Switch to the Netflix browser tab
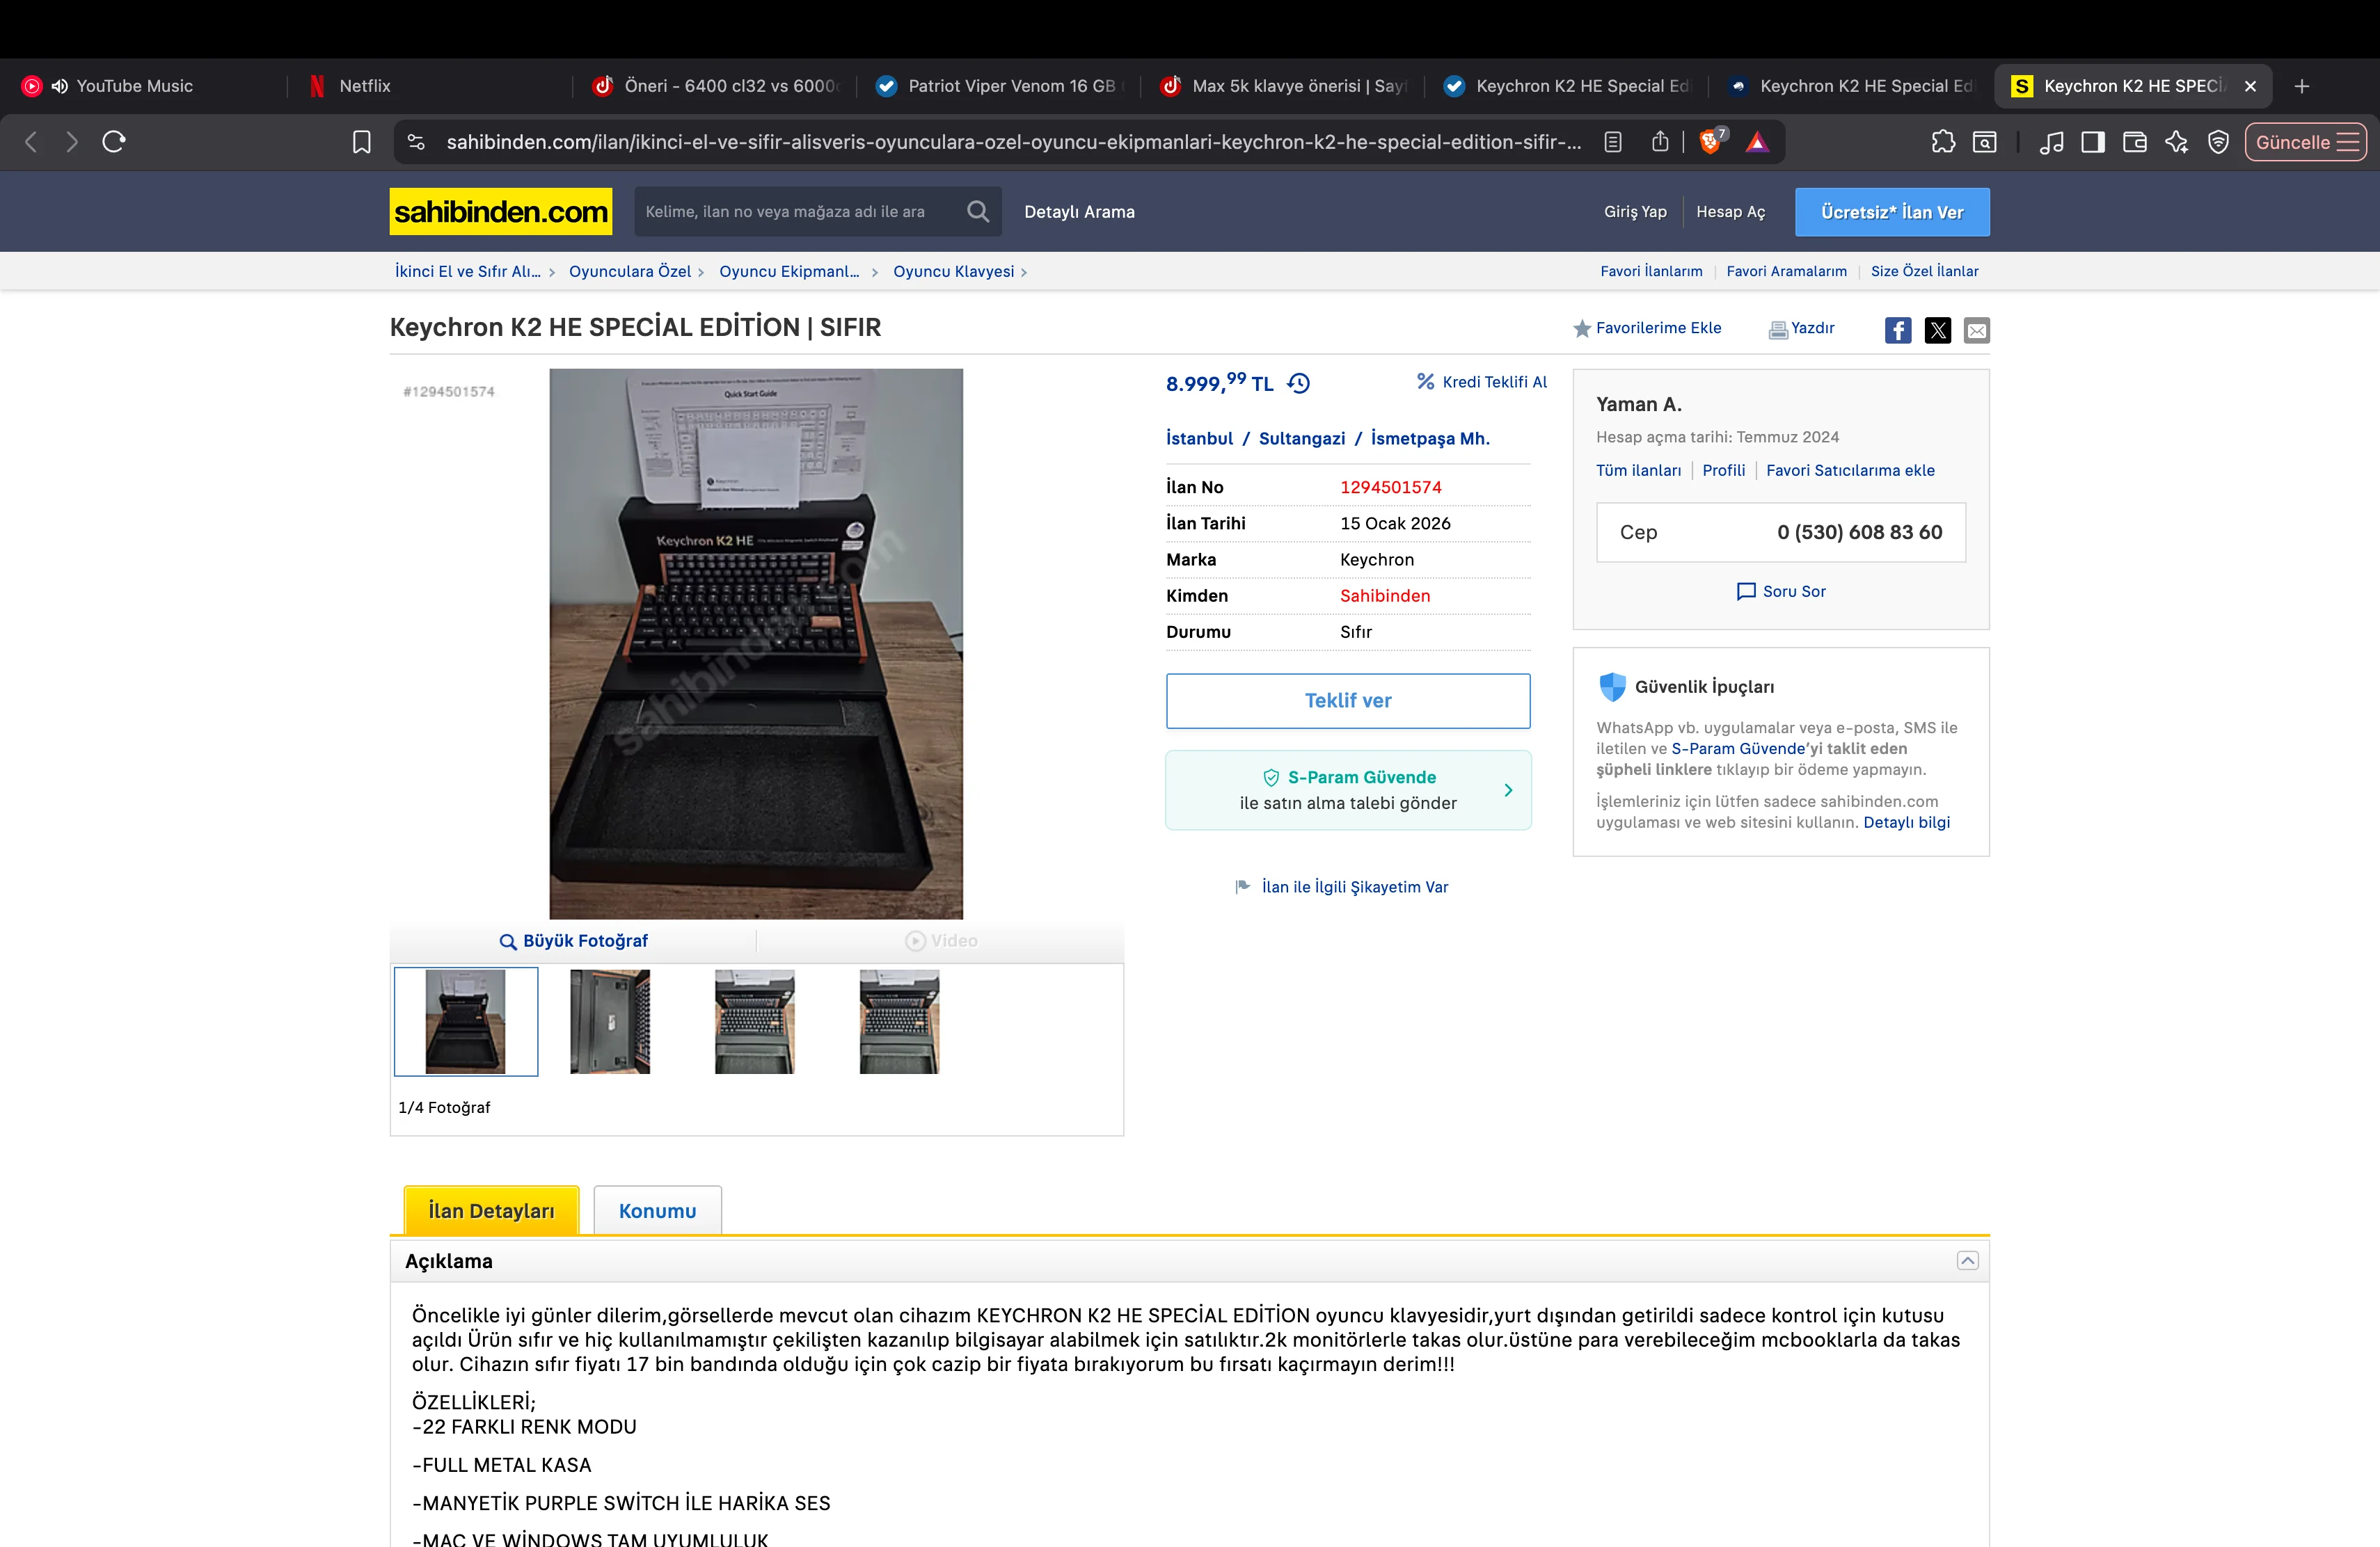 tap(364, 86)
